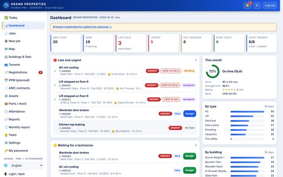Image resolution: width=283 pixels, height=177 pixels.
Task: Select Registrations in the sidebar
Action: click(x=23, y=73)
